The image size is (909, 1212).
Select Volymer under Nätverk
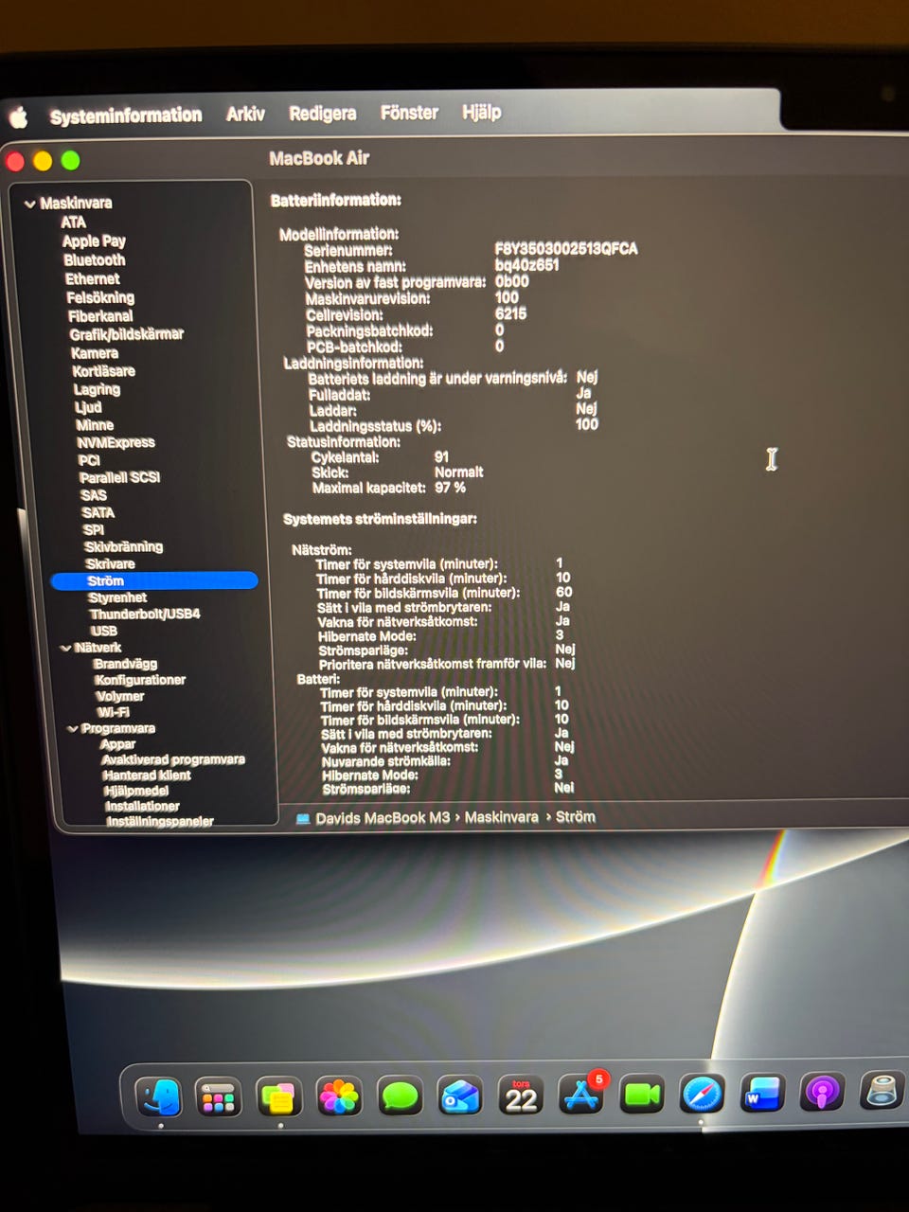point(120,696)
